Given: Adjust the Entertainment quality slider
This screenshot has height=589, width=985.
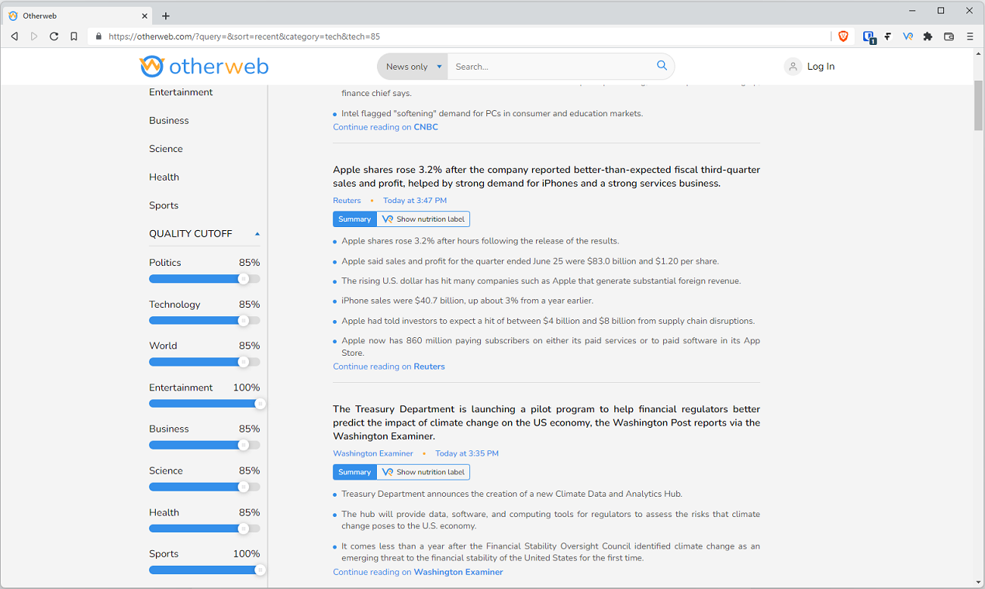Looking at the screenshot, I should (x=261, y=404).
